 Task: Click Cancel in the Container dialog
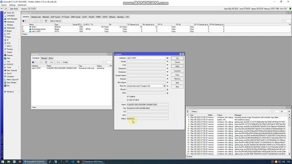pos(177,62)
